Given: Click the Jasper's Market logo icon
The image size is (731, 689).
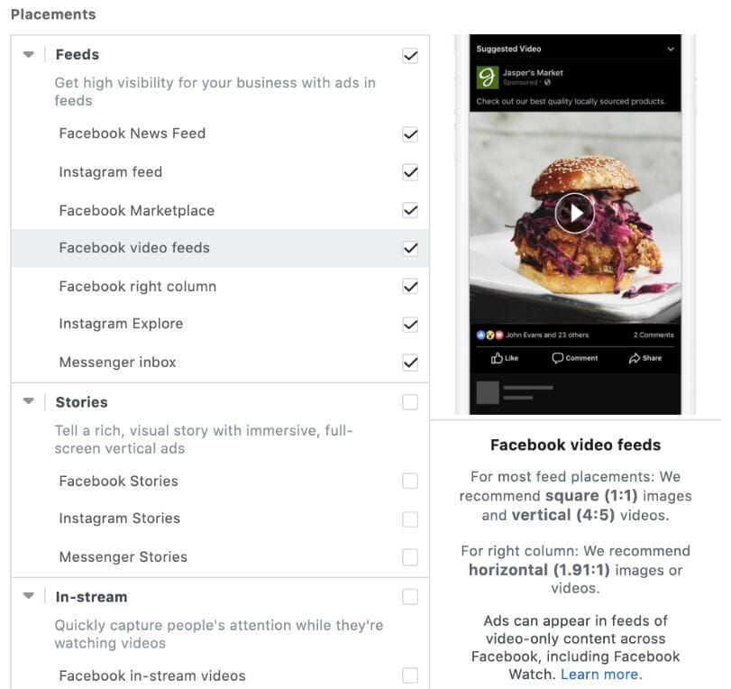Looking at the screenshot, I should click(488, 76).
